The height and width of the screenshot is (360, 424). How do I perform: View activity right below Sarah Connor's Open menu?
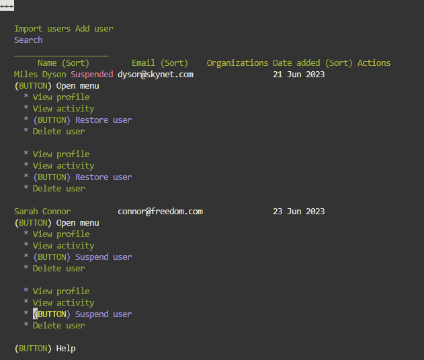(64, 246)
